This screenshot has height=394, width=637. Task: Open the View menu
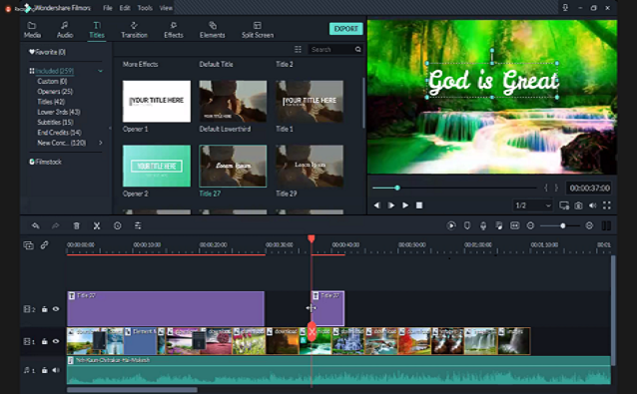(x=166, y=8)
